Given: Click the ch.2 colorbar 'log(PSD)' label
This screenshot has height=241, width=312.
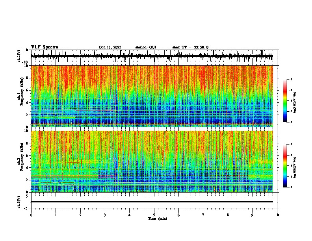Looking at the screenshot, I should tap(295, 168).
